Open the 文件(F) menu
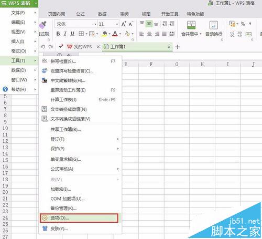Screen dimensions: 262x239 click(19, 13)
